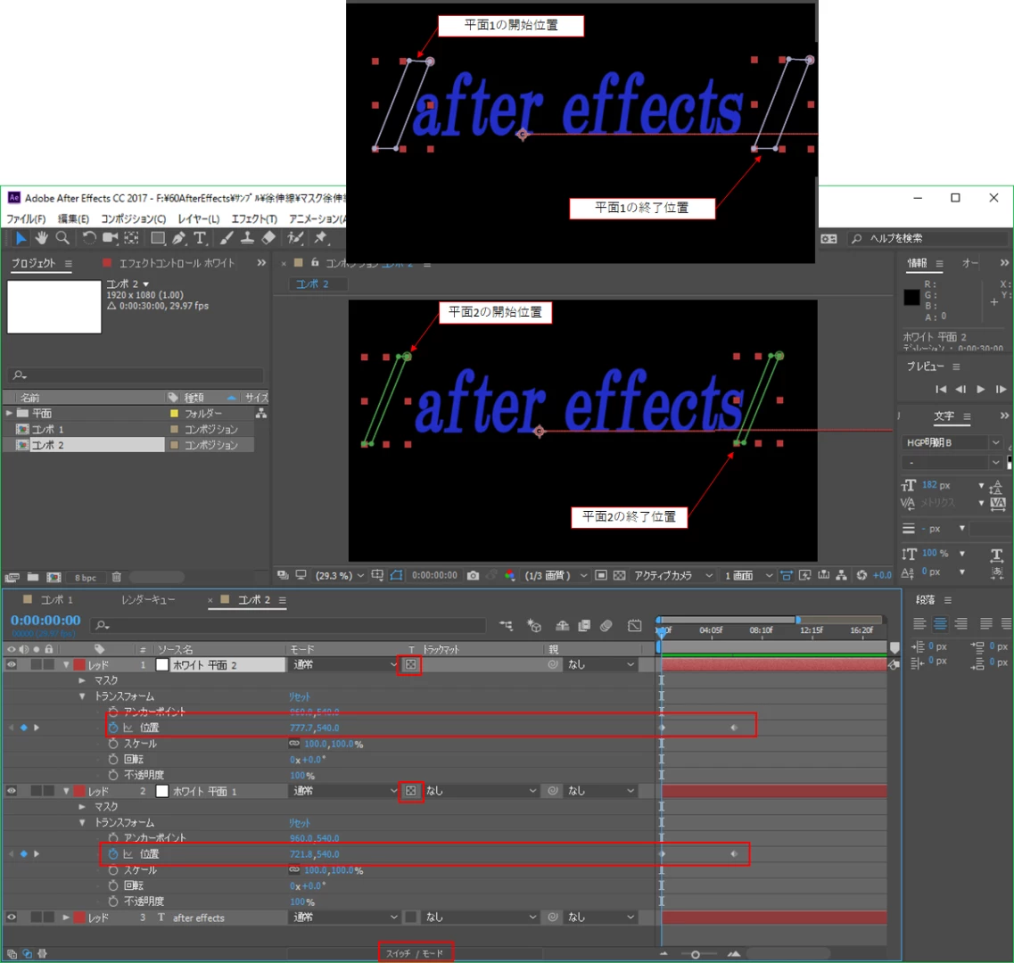Viewport: 1014px width, 963px height.
Task: Expand the 平面 folder in Project panel
Action: (9, 413)
